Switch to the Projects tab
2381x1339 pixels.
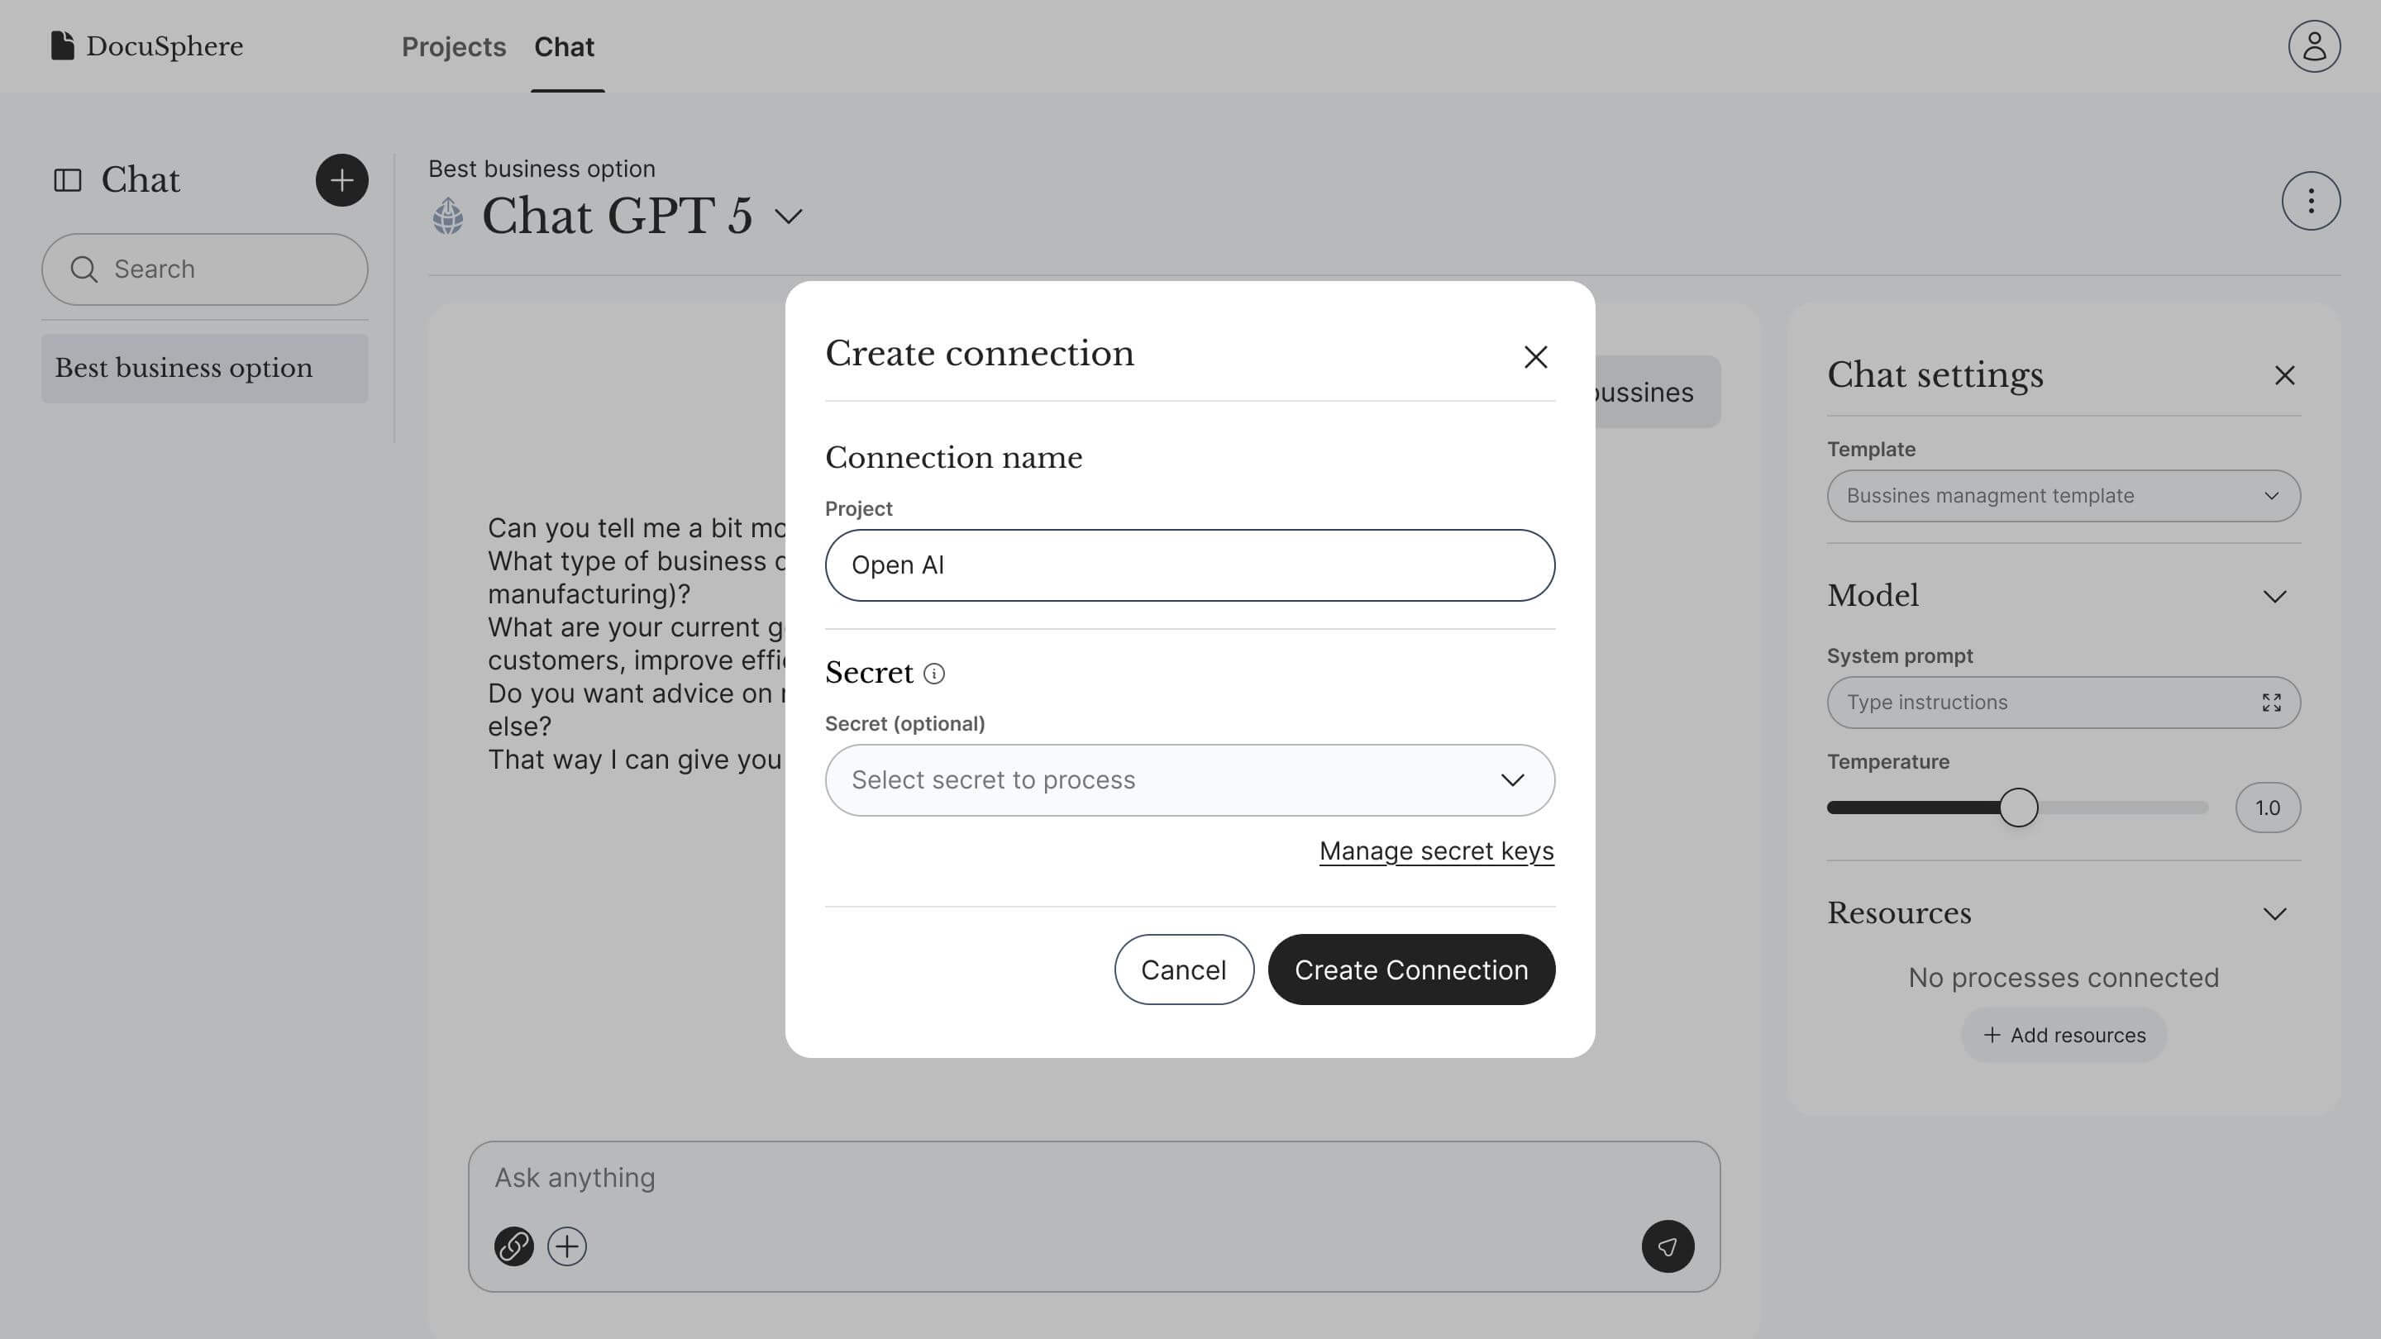(x=454, y=46)
